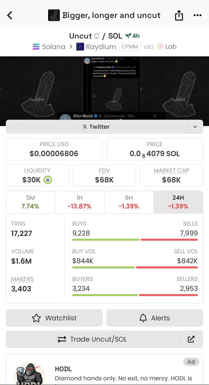
Task: Click the Trade Uncut/SOL button
Action: point(92,339)
